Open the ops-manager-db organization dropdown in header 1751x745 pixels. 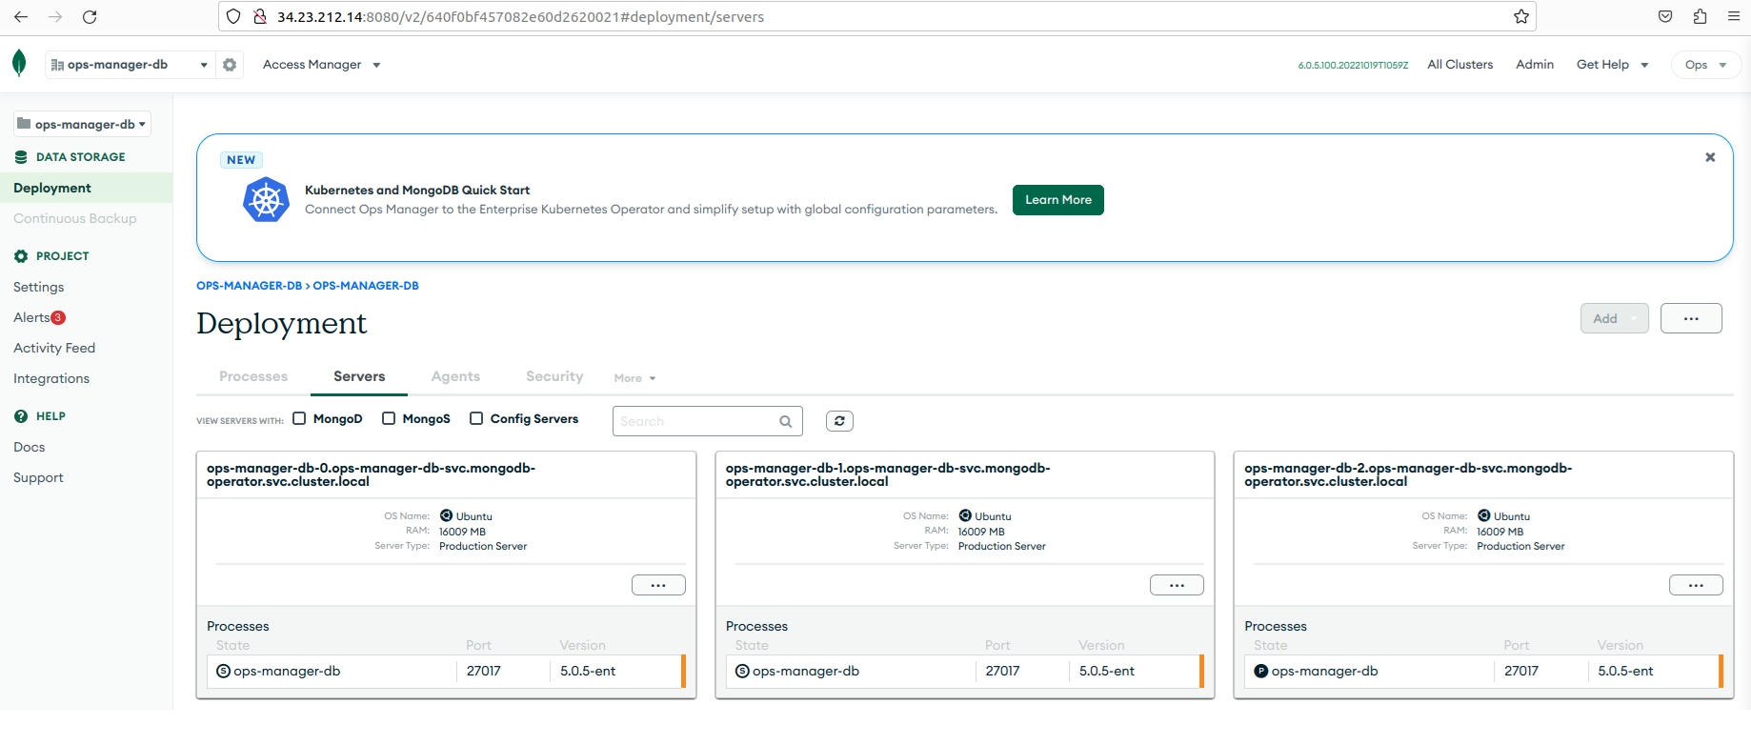tap(130, 65)
